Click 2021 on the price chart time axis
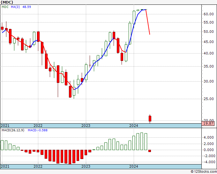The image size is (217, 174). pyautogui.click(x=5, y=126)
